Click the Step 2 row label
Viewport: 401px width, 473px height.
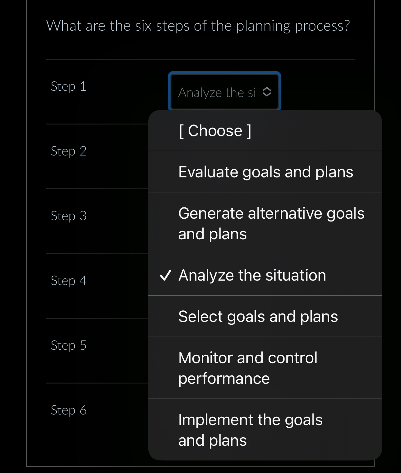coord(68,151)
